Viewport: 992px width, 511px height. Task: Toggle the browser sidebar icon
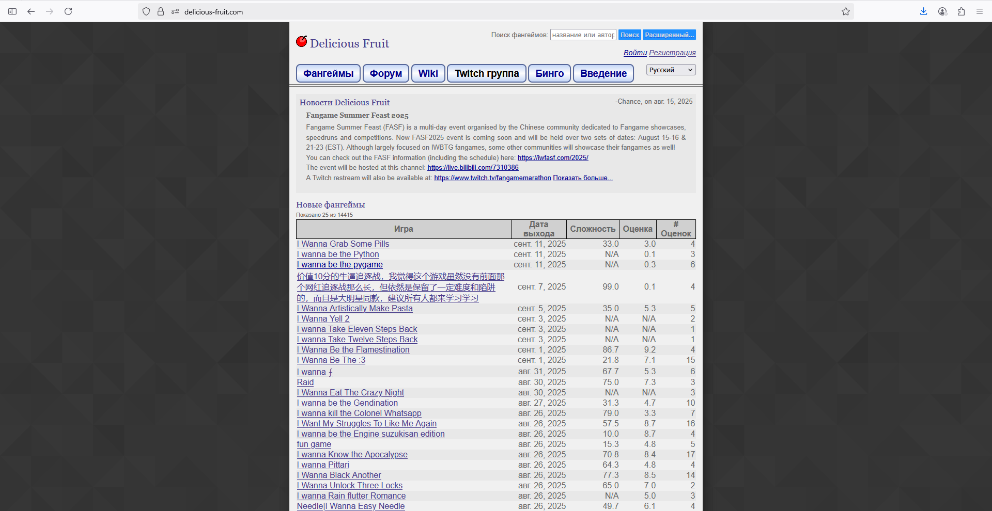(x=12, y=11)
